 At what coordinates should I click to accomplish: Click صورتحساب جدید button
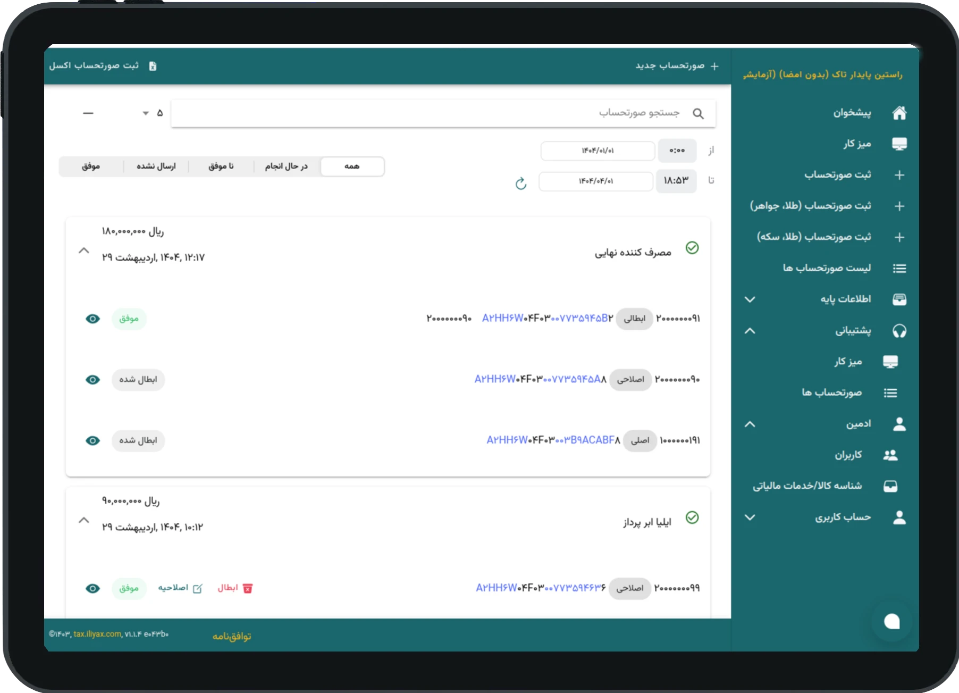(x=677, y=66)
